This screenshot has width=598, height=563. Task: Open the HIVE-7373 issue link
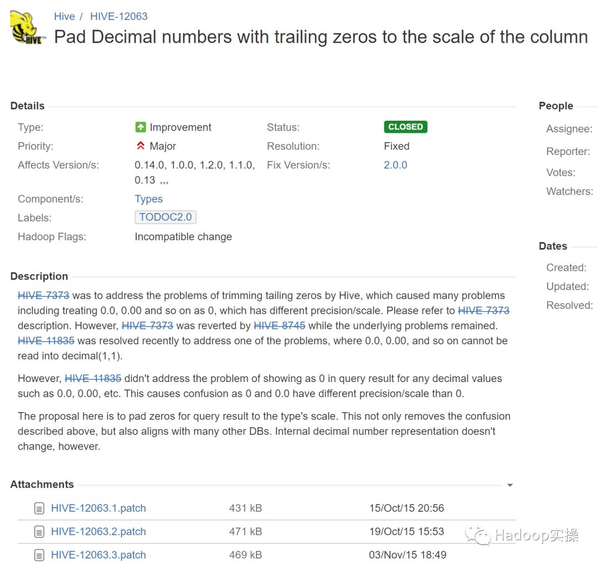pyautogui.click(x=43, y=295)
